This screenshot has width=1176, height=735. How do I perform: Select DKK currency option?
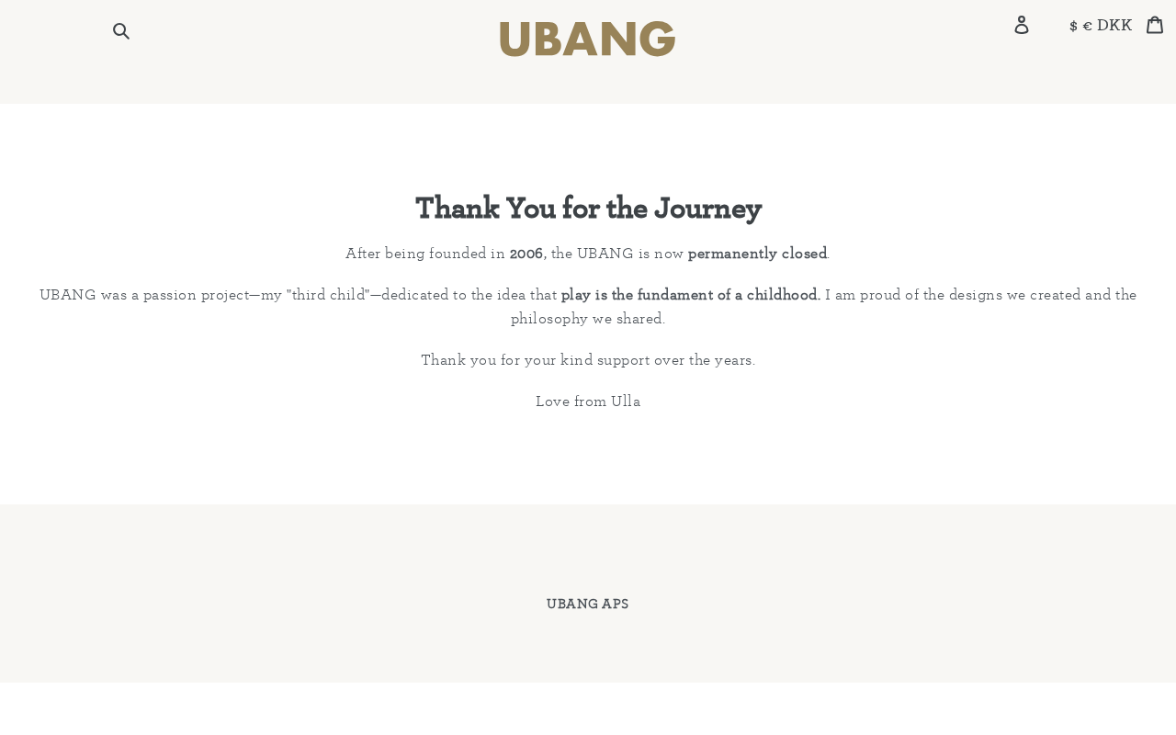coord(1114,26)
